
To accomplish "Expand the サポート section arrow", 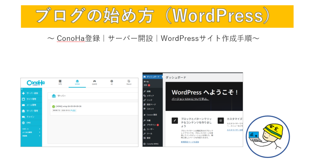I will tap(40, 129).
